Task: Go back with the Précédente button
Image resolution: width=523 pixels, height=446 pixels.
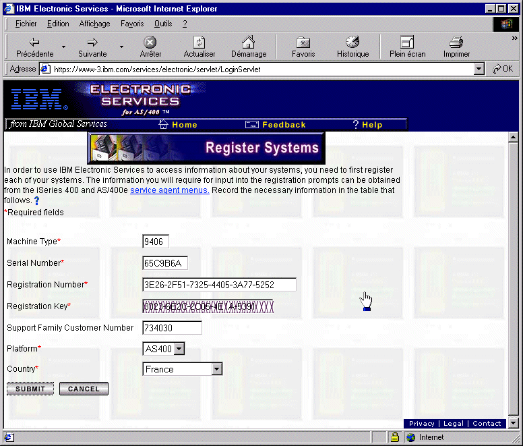Action: click(34, 47)
